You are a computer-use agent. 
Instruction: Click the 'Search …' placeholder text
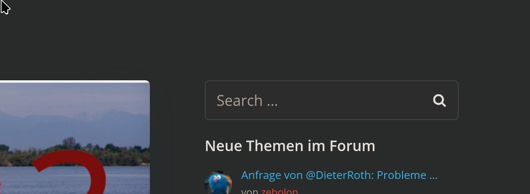247,100
